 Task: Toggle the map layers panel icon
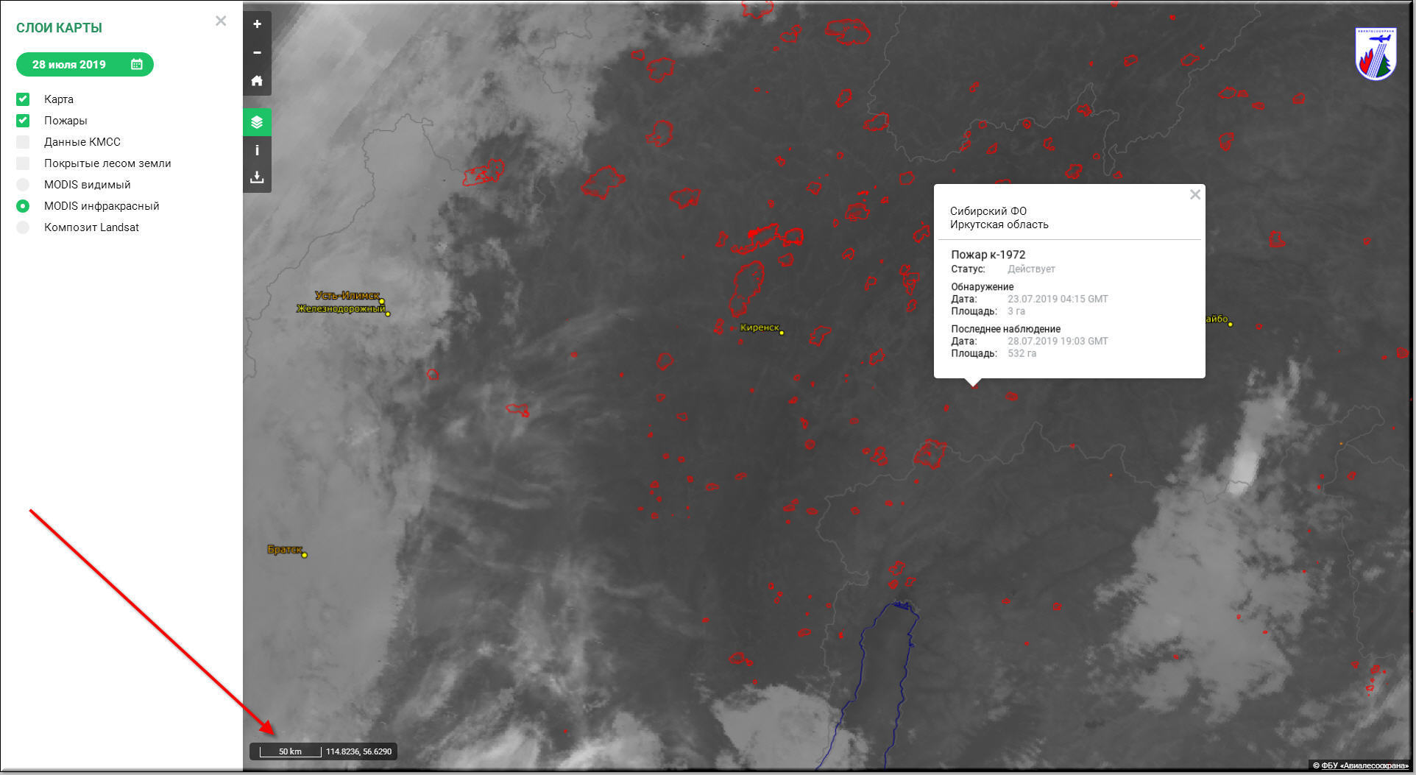tap(257, 122)
